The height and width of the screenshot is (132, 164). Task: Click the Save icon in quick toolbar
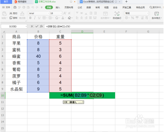click(x=15, y=7)
